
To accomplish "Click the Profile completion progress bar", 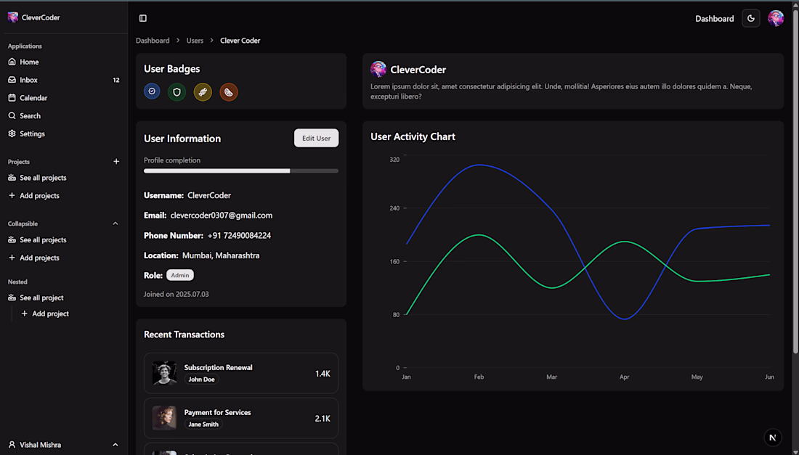I will pyautogui.click(x=241, y=171).
